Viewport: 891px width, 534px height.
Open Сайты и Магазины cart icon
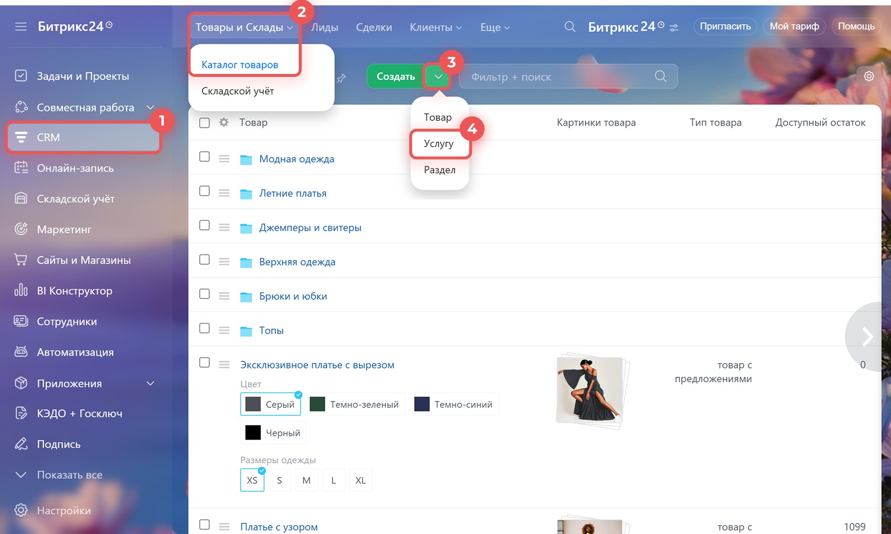[x=21, y=260]
